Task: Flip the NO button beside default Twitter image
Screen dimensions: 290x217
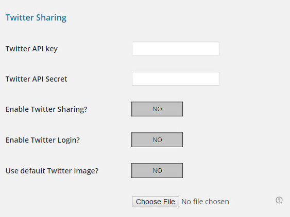Action: (157, 171)
